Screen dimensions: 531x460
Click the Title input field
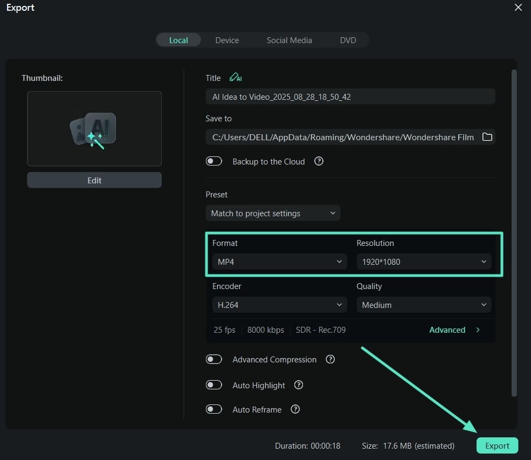pyautogui.click(x=350, y=97)
